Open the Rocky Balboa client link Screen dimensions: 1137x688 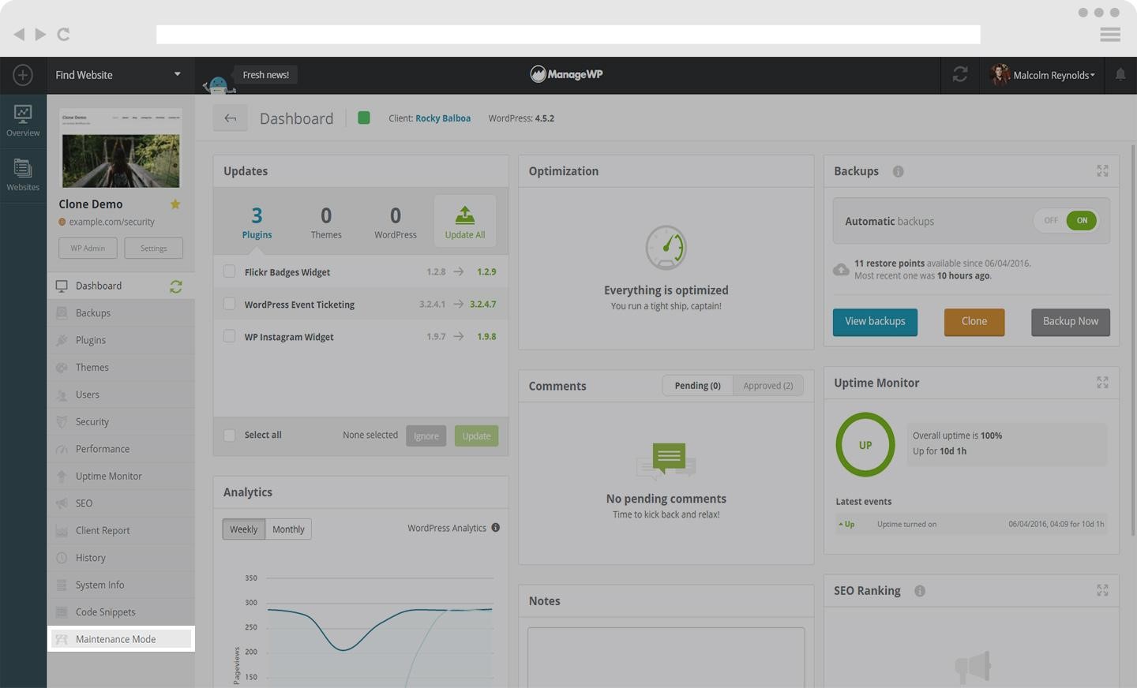coord(443,118)
